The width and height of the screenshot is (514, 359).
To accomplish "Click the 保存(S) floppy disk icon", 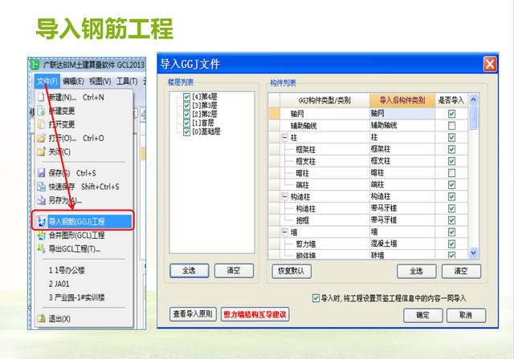I will (41, 173).
